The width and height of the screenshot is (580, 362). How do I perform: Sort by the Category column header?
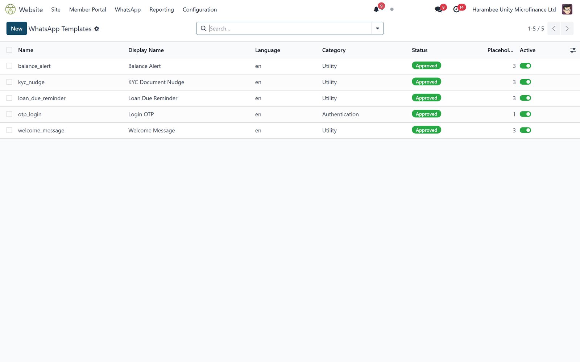coord(333,50)
